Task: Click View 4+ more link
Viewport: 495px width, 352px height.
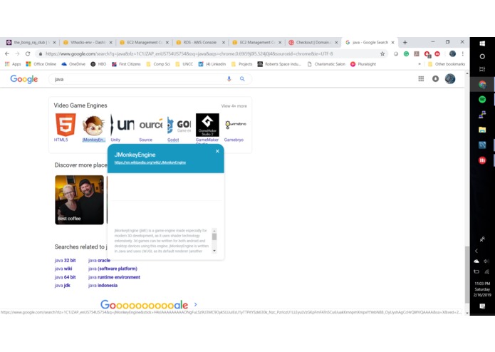Action: click(x=234, y=106)
